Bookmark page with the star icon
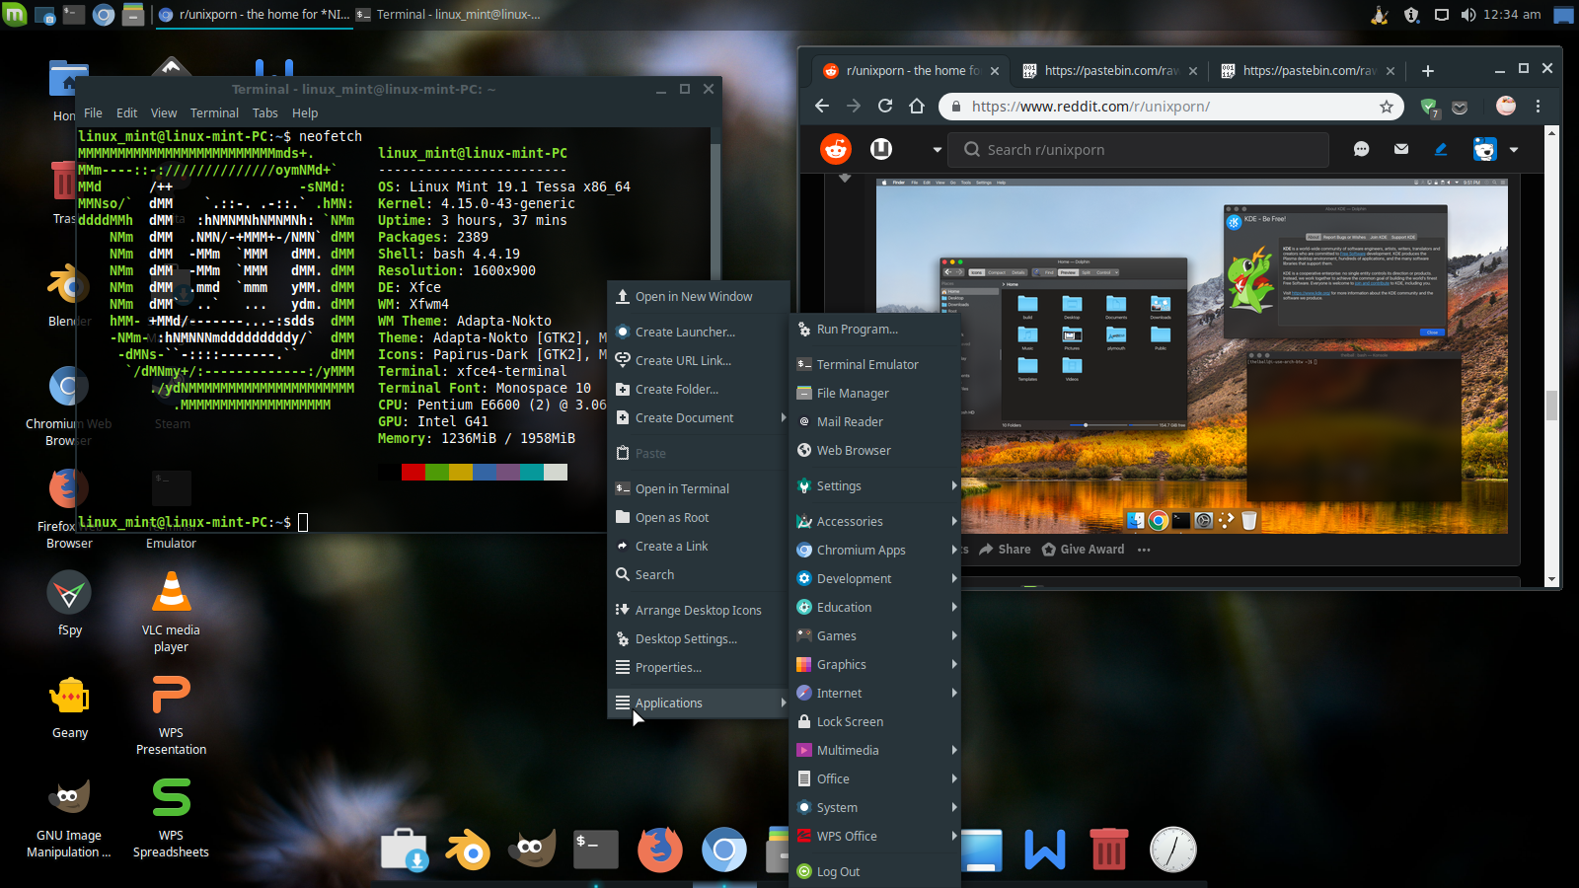This screenshot has height=888, width=1579. pyautogui.click(x=1387, y=107)
